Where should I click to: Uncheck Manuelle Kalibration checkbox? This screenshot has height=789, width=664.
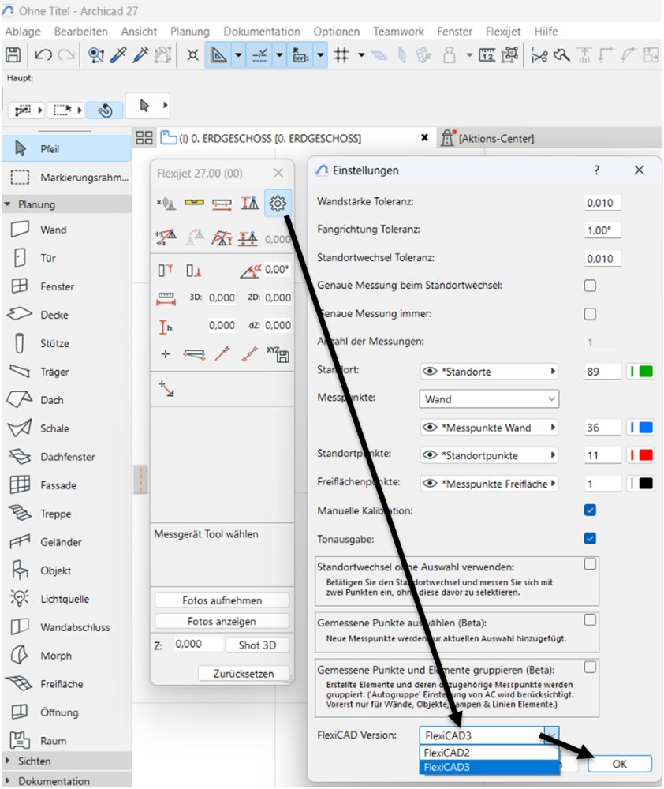[x=590, y=510]
